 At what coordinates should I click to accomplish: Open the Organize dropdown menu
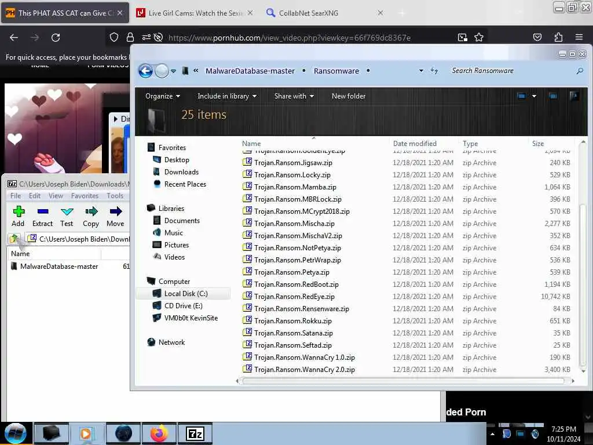(x=163, y=96)
